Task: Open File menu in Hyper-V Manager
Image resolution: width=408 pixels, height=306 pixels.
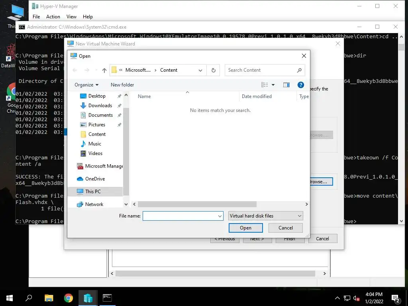Action: pyautogui.click(x=36, y=17)
